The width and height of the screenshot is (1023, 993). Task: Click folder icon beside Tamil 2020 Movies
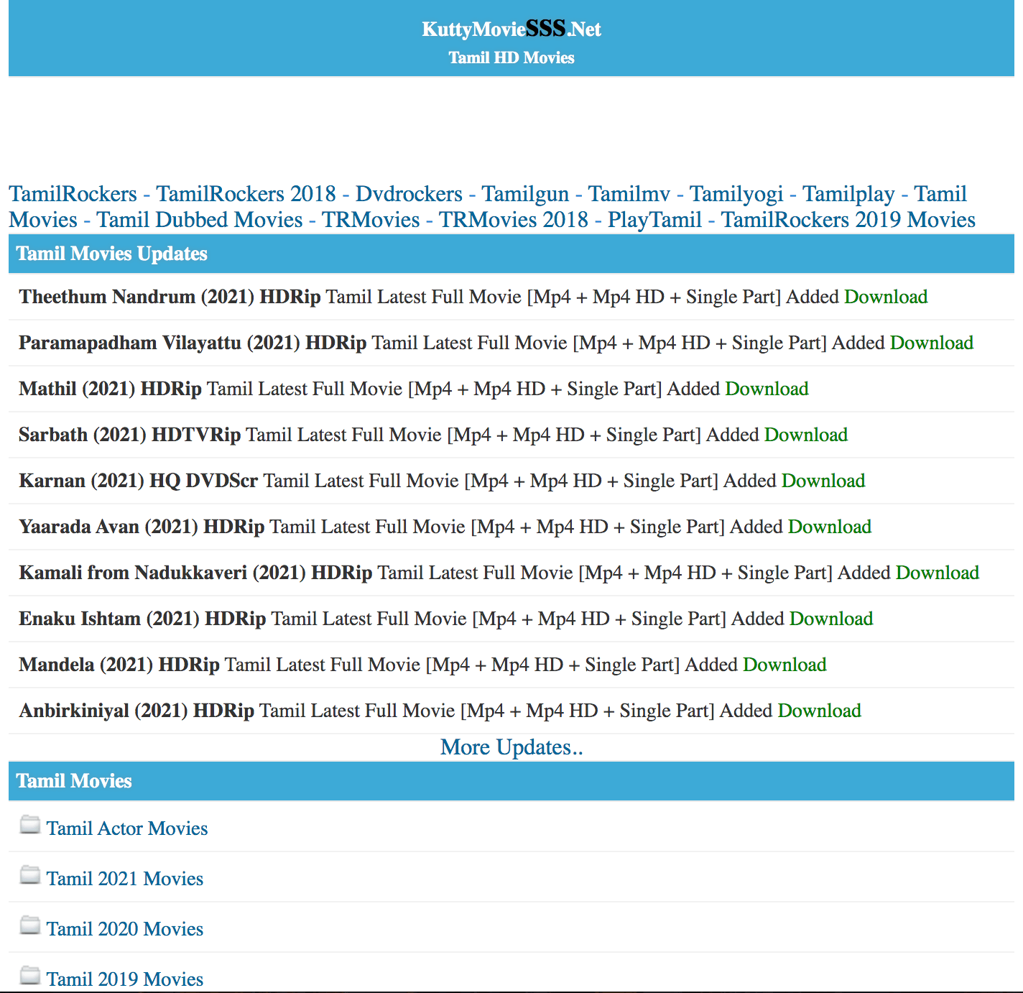point(30,925)
